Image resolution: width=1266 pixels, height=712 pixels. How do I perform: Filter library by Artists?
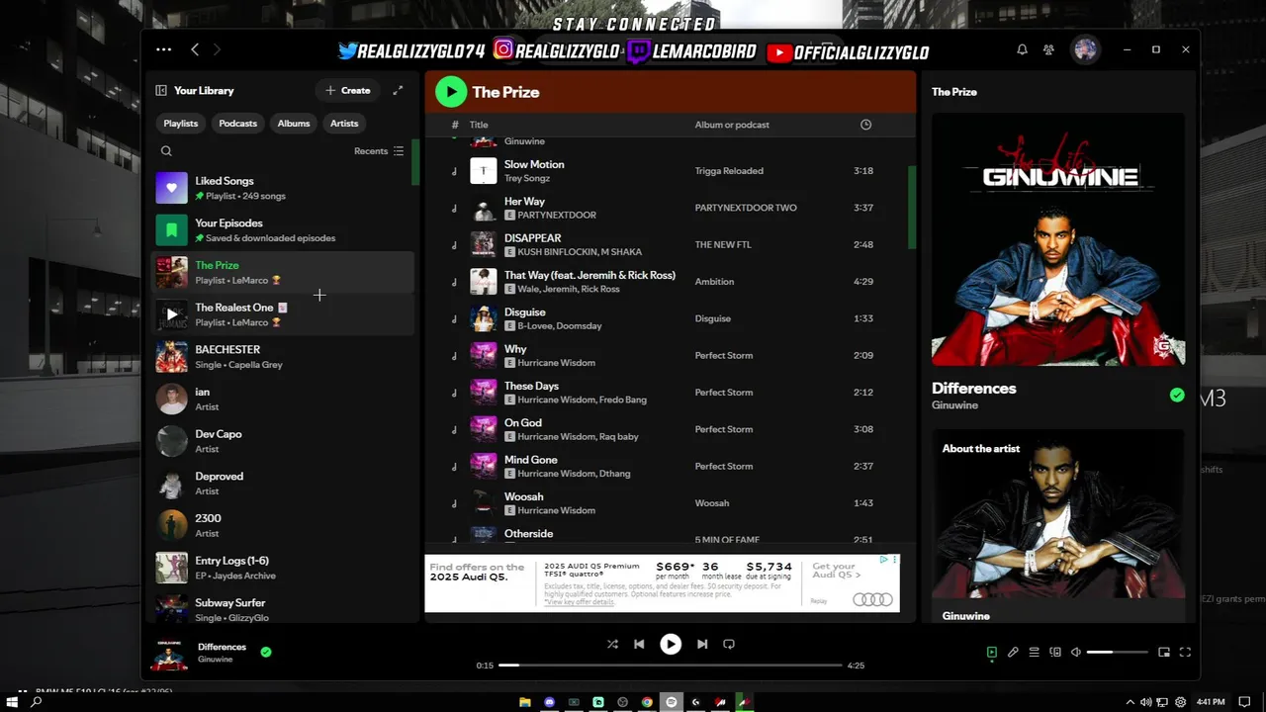[x=344, y=124]
